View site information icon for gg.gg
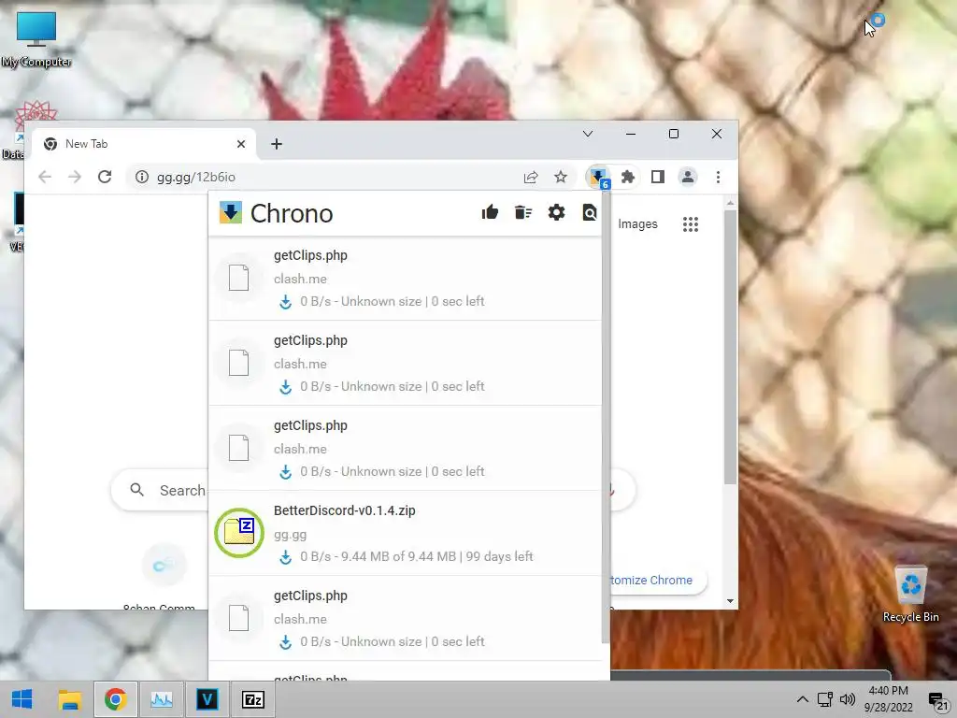The width and height of the screenshot is (957, 718). click(x=142, y=177)
